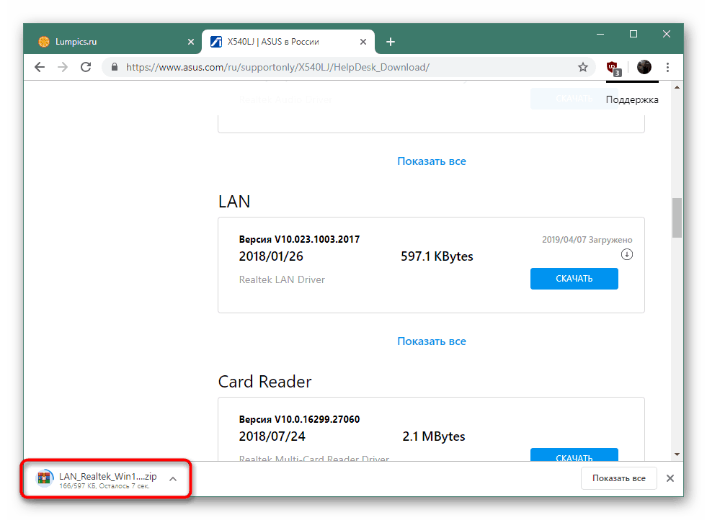Screen dimensions: 707x520
Task: Click the LAN driver details arrow icon
Action: click(627, 254)
